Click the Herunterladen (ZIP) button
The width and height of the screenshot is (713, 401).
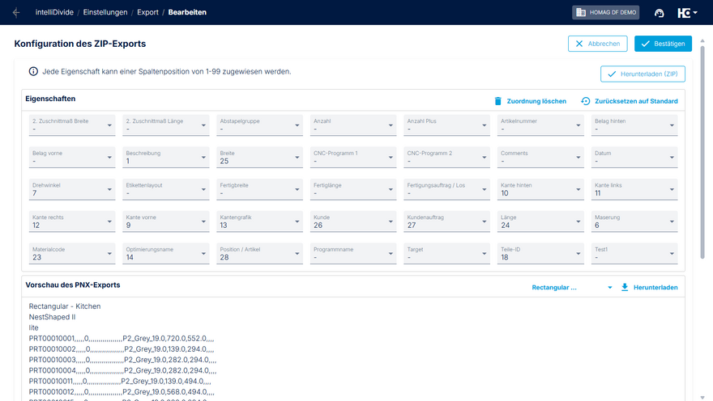(643, 74)
